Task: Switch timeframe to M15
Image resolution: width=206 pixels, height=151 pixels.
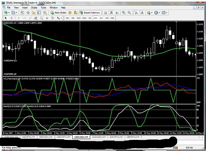Action: [x=79, y=18]
